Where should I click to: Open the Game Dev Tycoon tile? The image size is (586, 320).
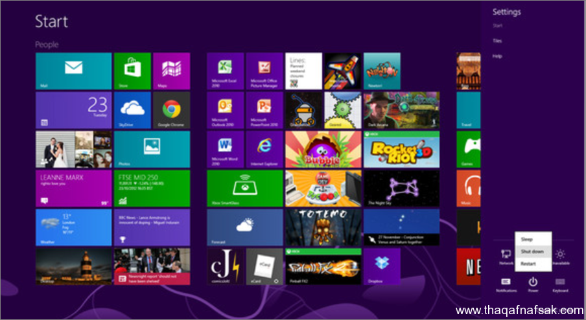pos(323,189)
